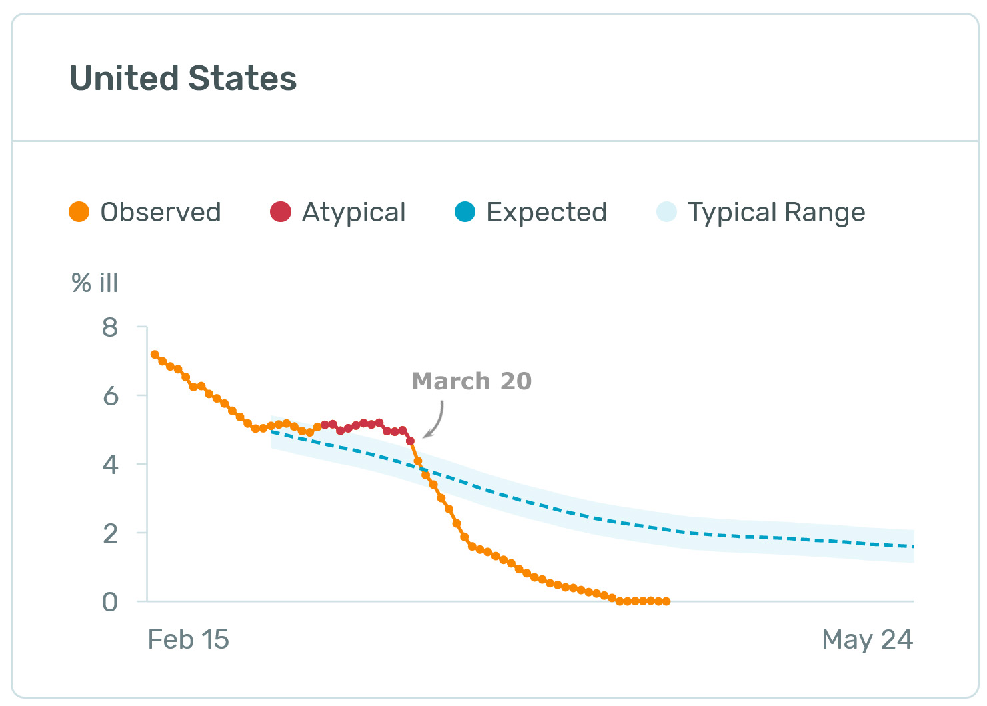Click the 0 tick on y-axis

coord(110,602)
